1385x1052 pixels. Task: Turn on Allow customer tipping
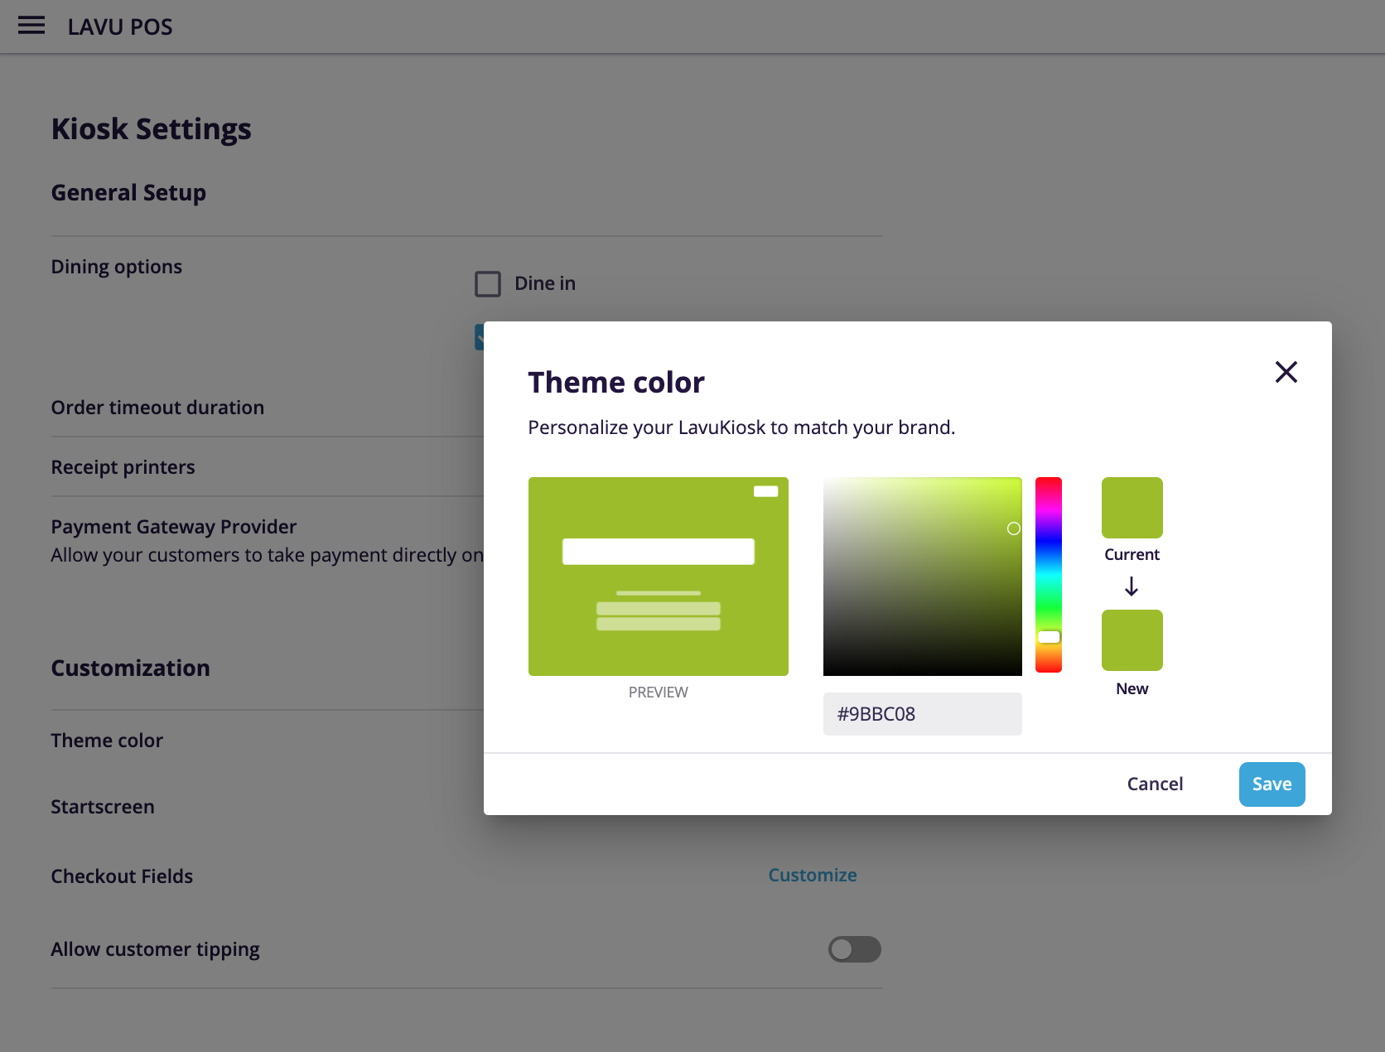pyautogui.click(x=855, y=949)
